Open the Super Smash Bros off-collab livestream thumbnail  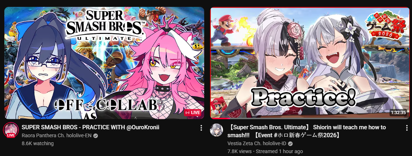pyautogui.click(x=104, y=63)
